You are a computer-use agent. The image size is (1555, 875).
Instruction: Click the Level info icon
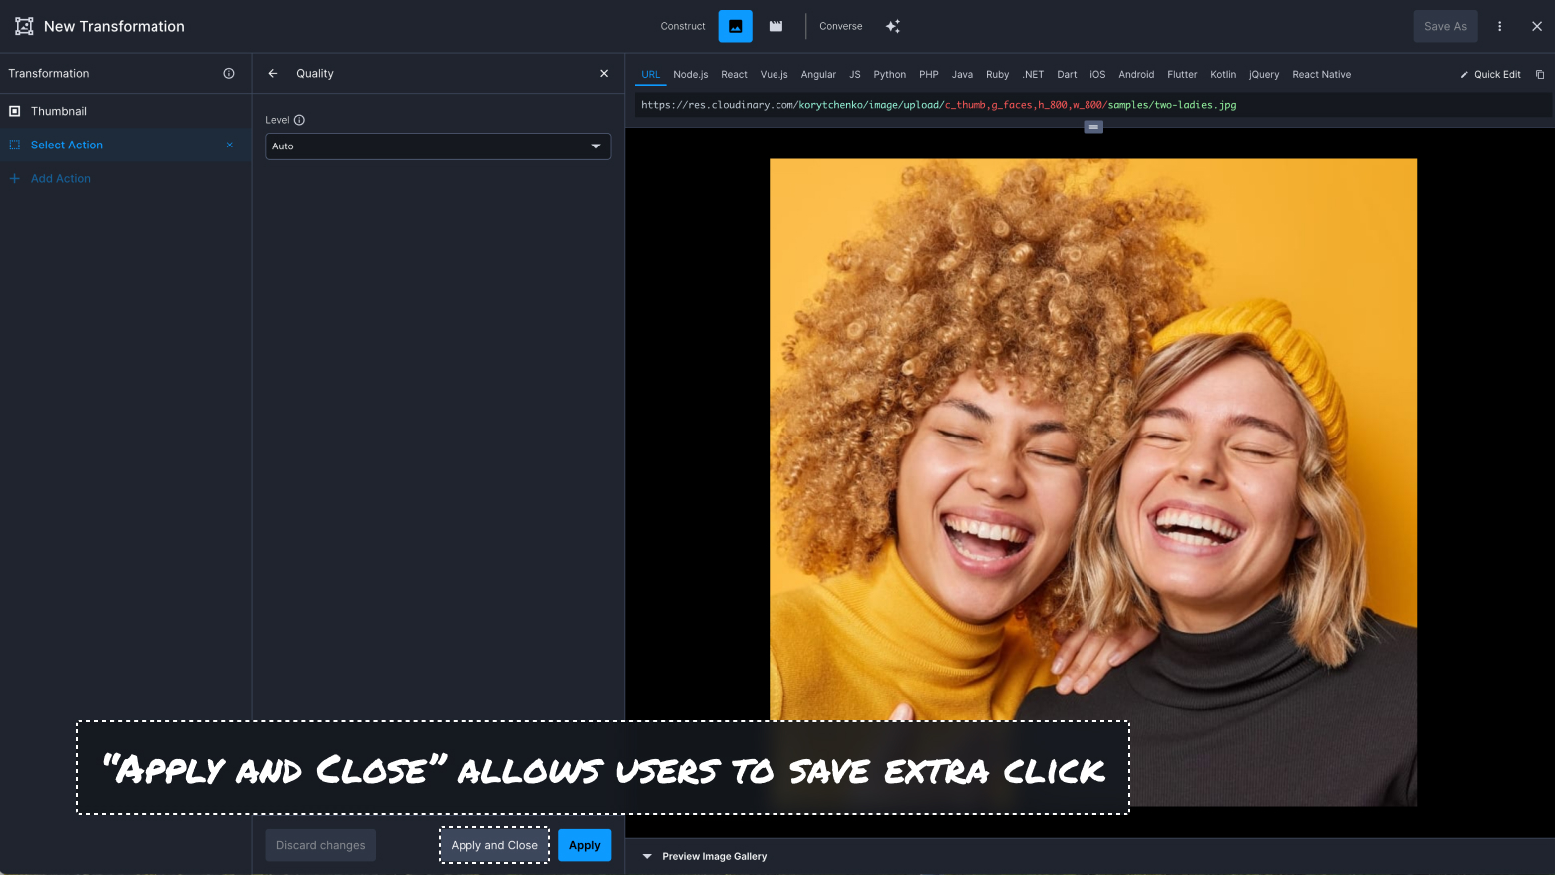(x=299, y=119)
